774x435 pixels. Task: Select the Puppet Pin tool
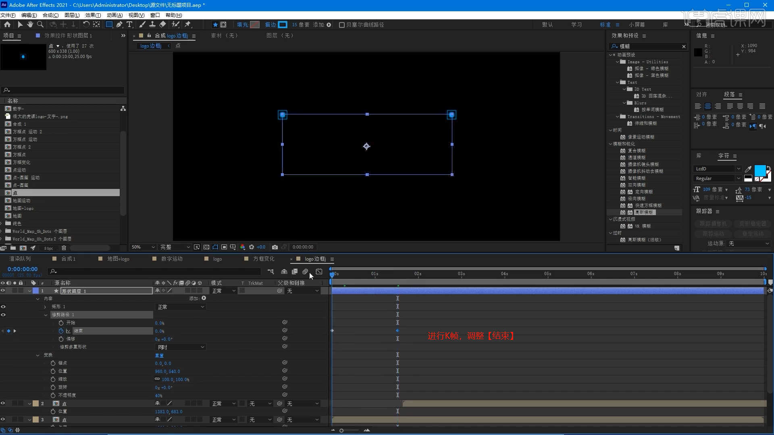(x=188, y=25)
